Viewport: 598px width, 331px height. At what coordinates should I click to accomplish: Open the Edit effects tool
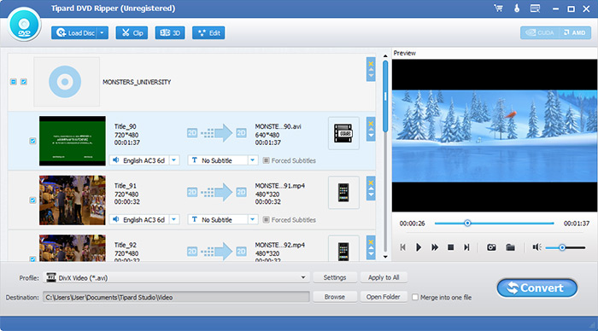[x=208, y=32]
